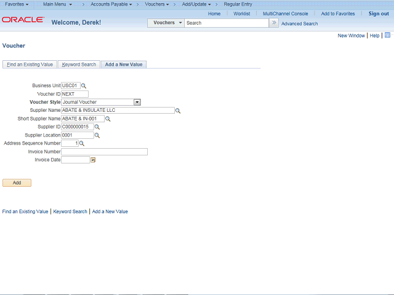Open the Vouchers search category dropdown
The height and width of the screenshot is (295, 394).
(166, 23)
